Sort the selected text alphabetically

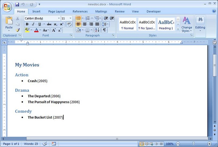[97, 30]
